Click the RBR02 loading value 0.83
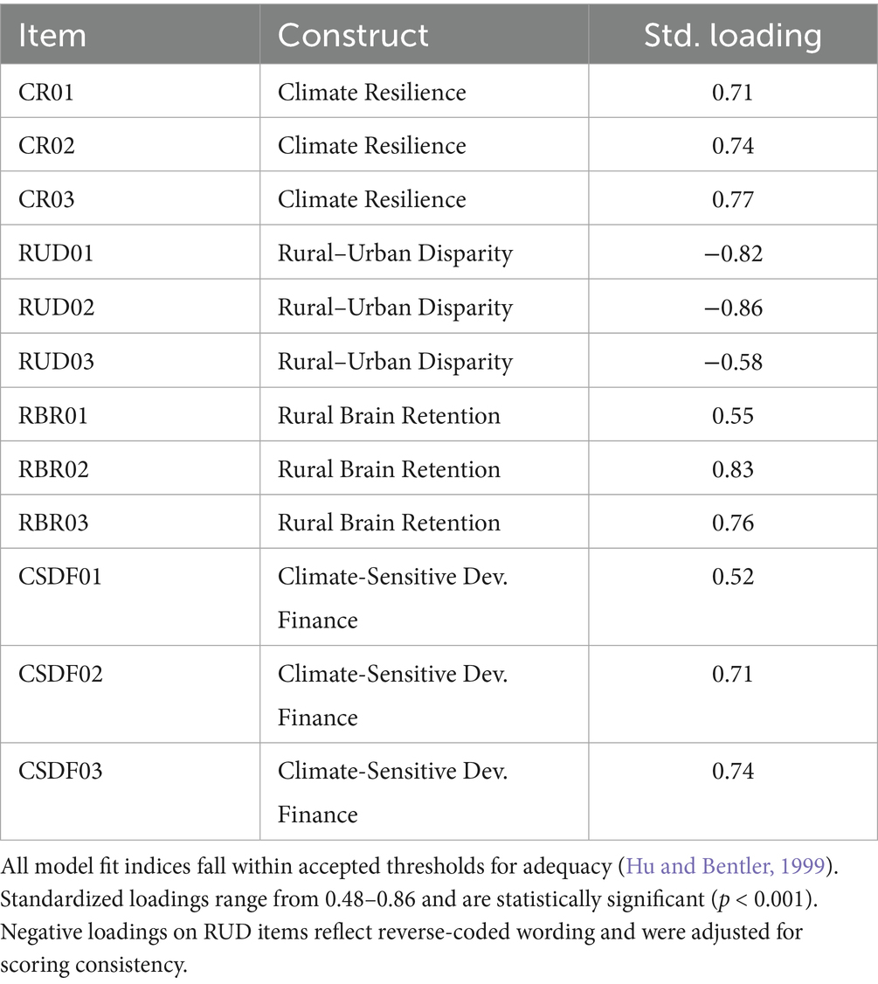This screenshot has width=878, height=984. [x=732, y=469]
